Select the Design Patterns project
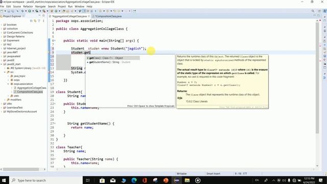Image resolution: width=327 pixels, height=184 pixels. [16, 36]
